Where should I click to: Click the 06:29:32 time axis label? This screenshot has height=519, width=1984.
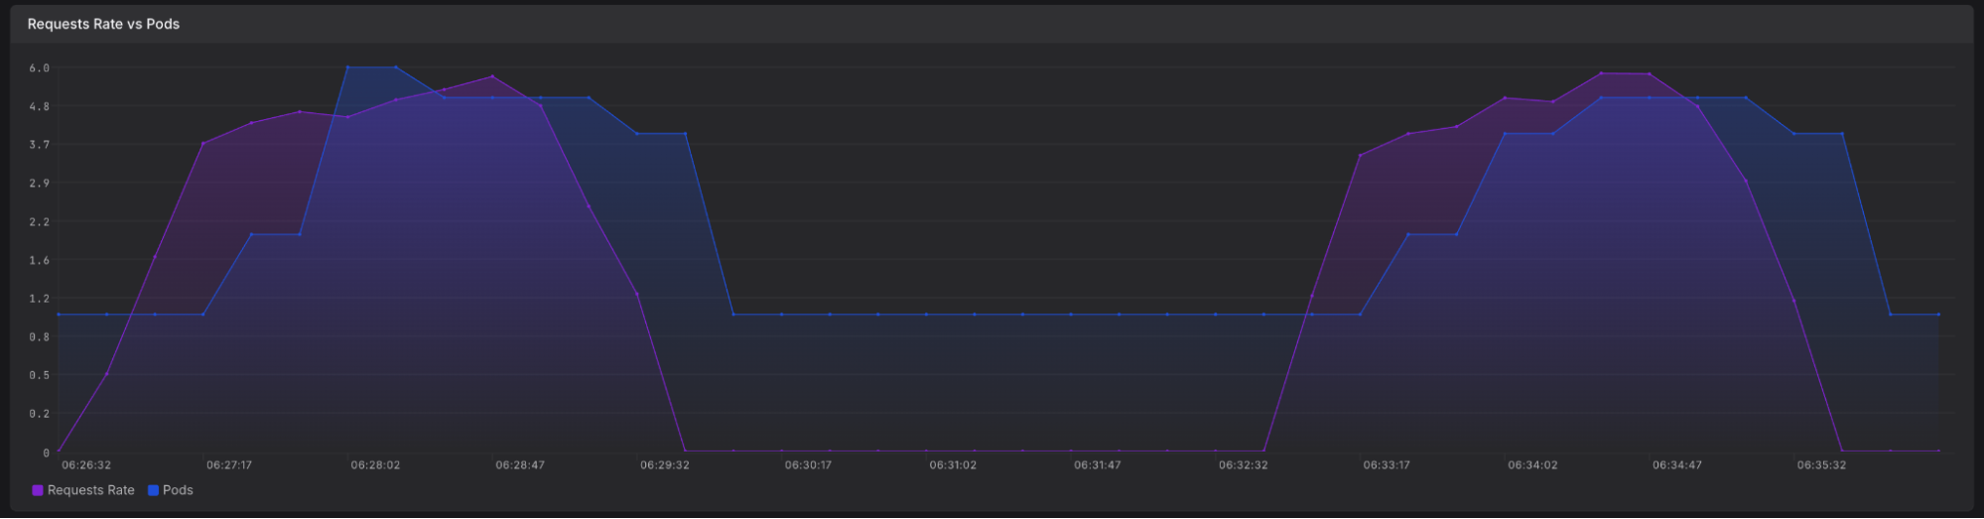click(x=665, y=465)
